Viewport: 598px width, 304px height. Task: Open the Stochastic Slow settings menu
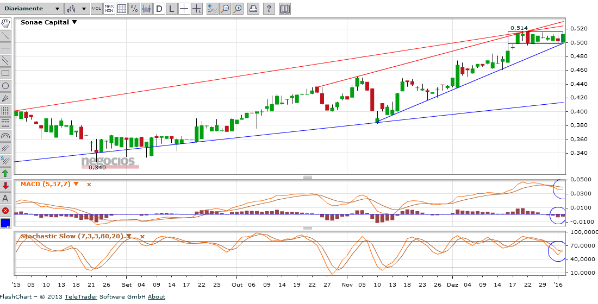coord(129,236)
